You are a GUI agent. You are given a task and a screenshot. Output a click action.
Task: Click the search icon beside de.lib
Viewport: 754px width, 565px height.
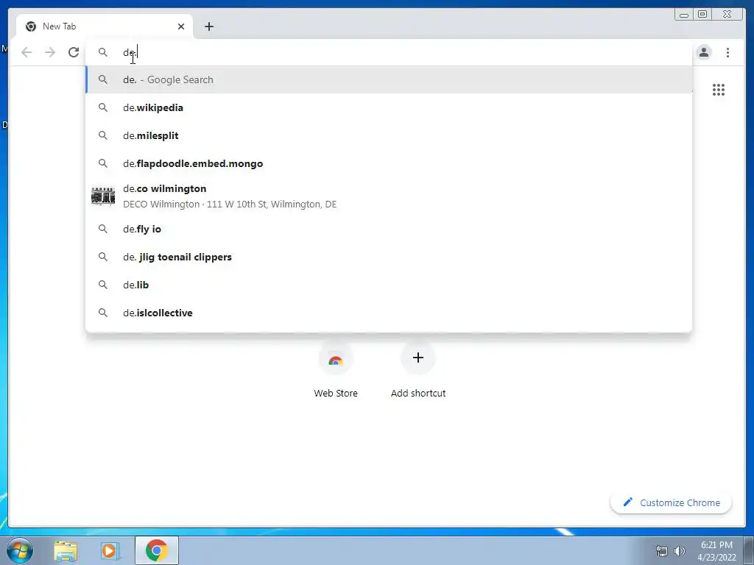point(103,285)
